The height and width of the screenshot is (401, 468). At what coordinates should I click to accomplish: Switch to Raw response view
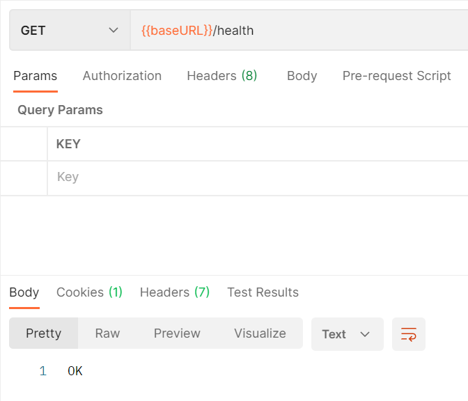107,333
